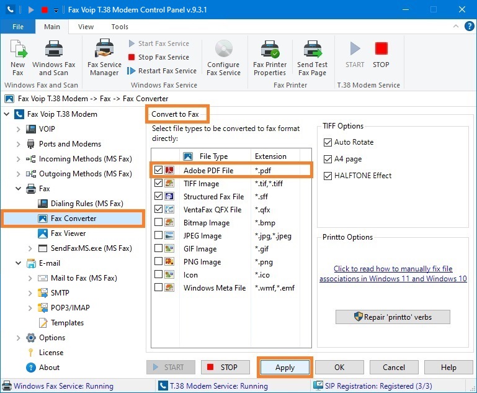477x393 pixels.
Task: Toggle Auto Rotate TIFF option
Action: pos(328,142)
